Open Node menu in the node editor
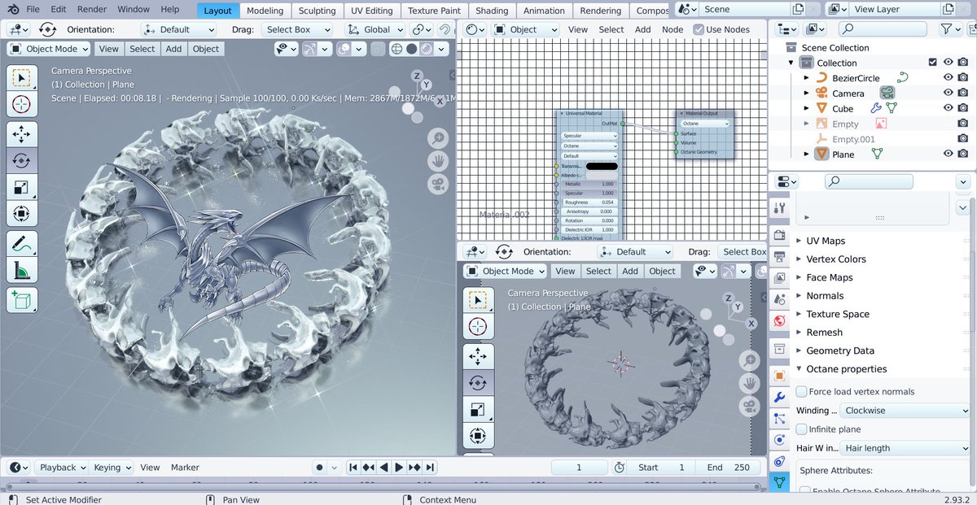977x505 pixels. [673, 29]
